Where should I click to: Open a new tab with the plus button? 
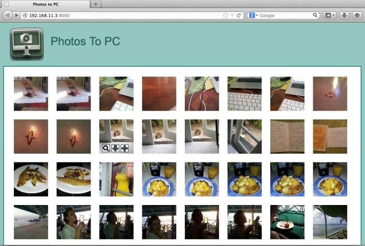(x=96, y=4)
